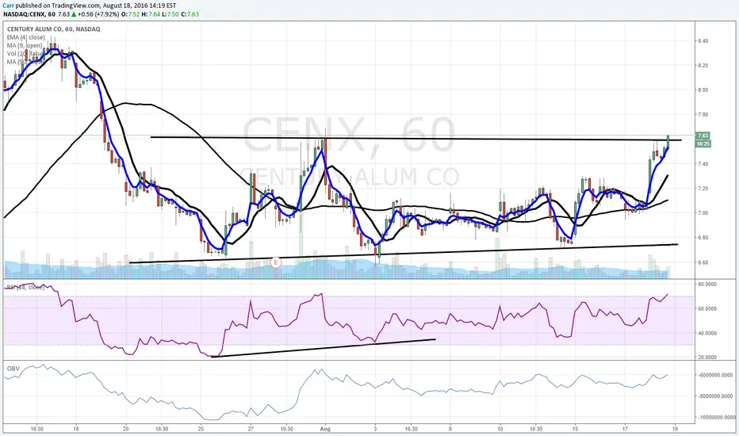Click the '10:25' bar countdown tag
Viewport: 739px width, 436px height.
pos(703,143)
